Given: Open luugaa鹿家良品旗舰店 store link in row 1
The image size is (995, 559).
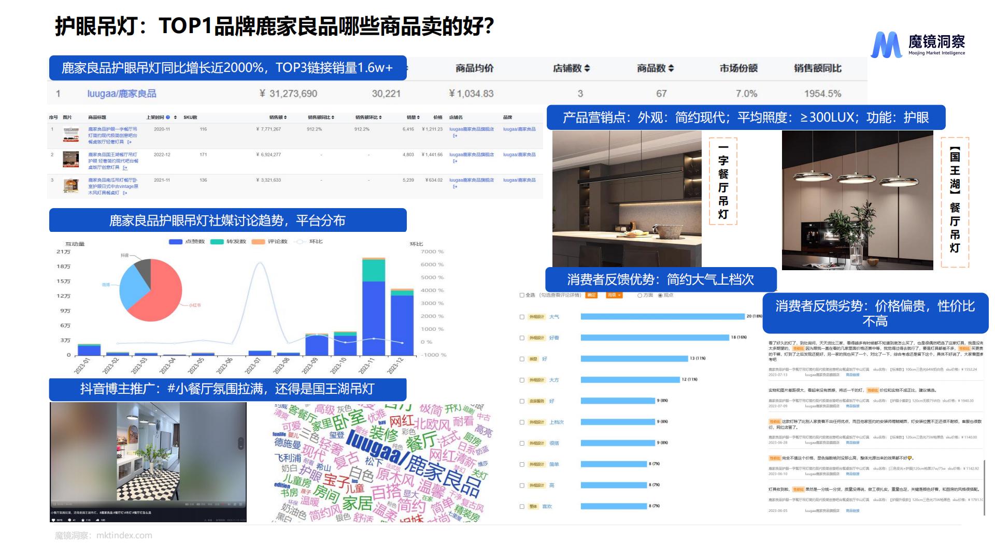Looking at the screenshot, I should click(x=472, y=129).
